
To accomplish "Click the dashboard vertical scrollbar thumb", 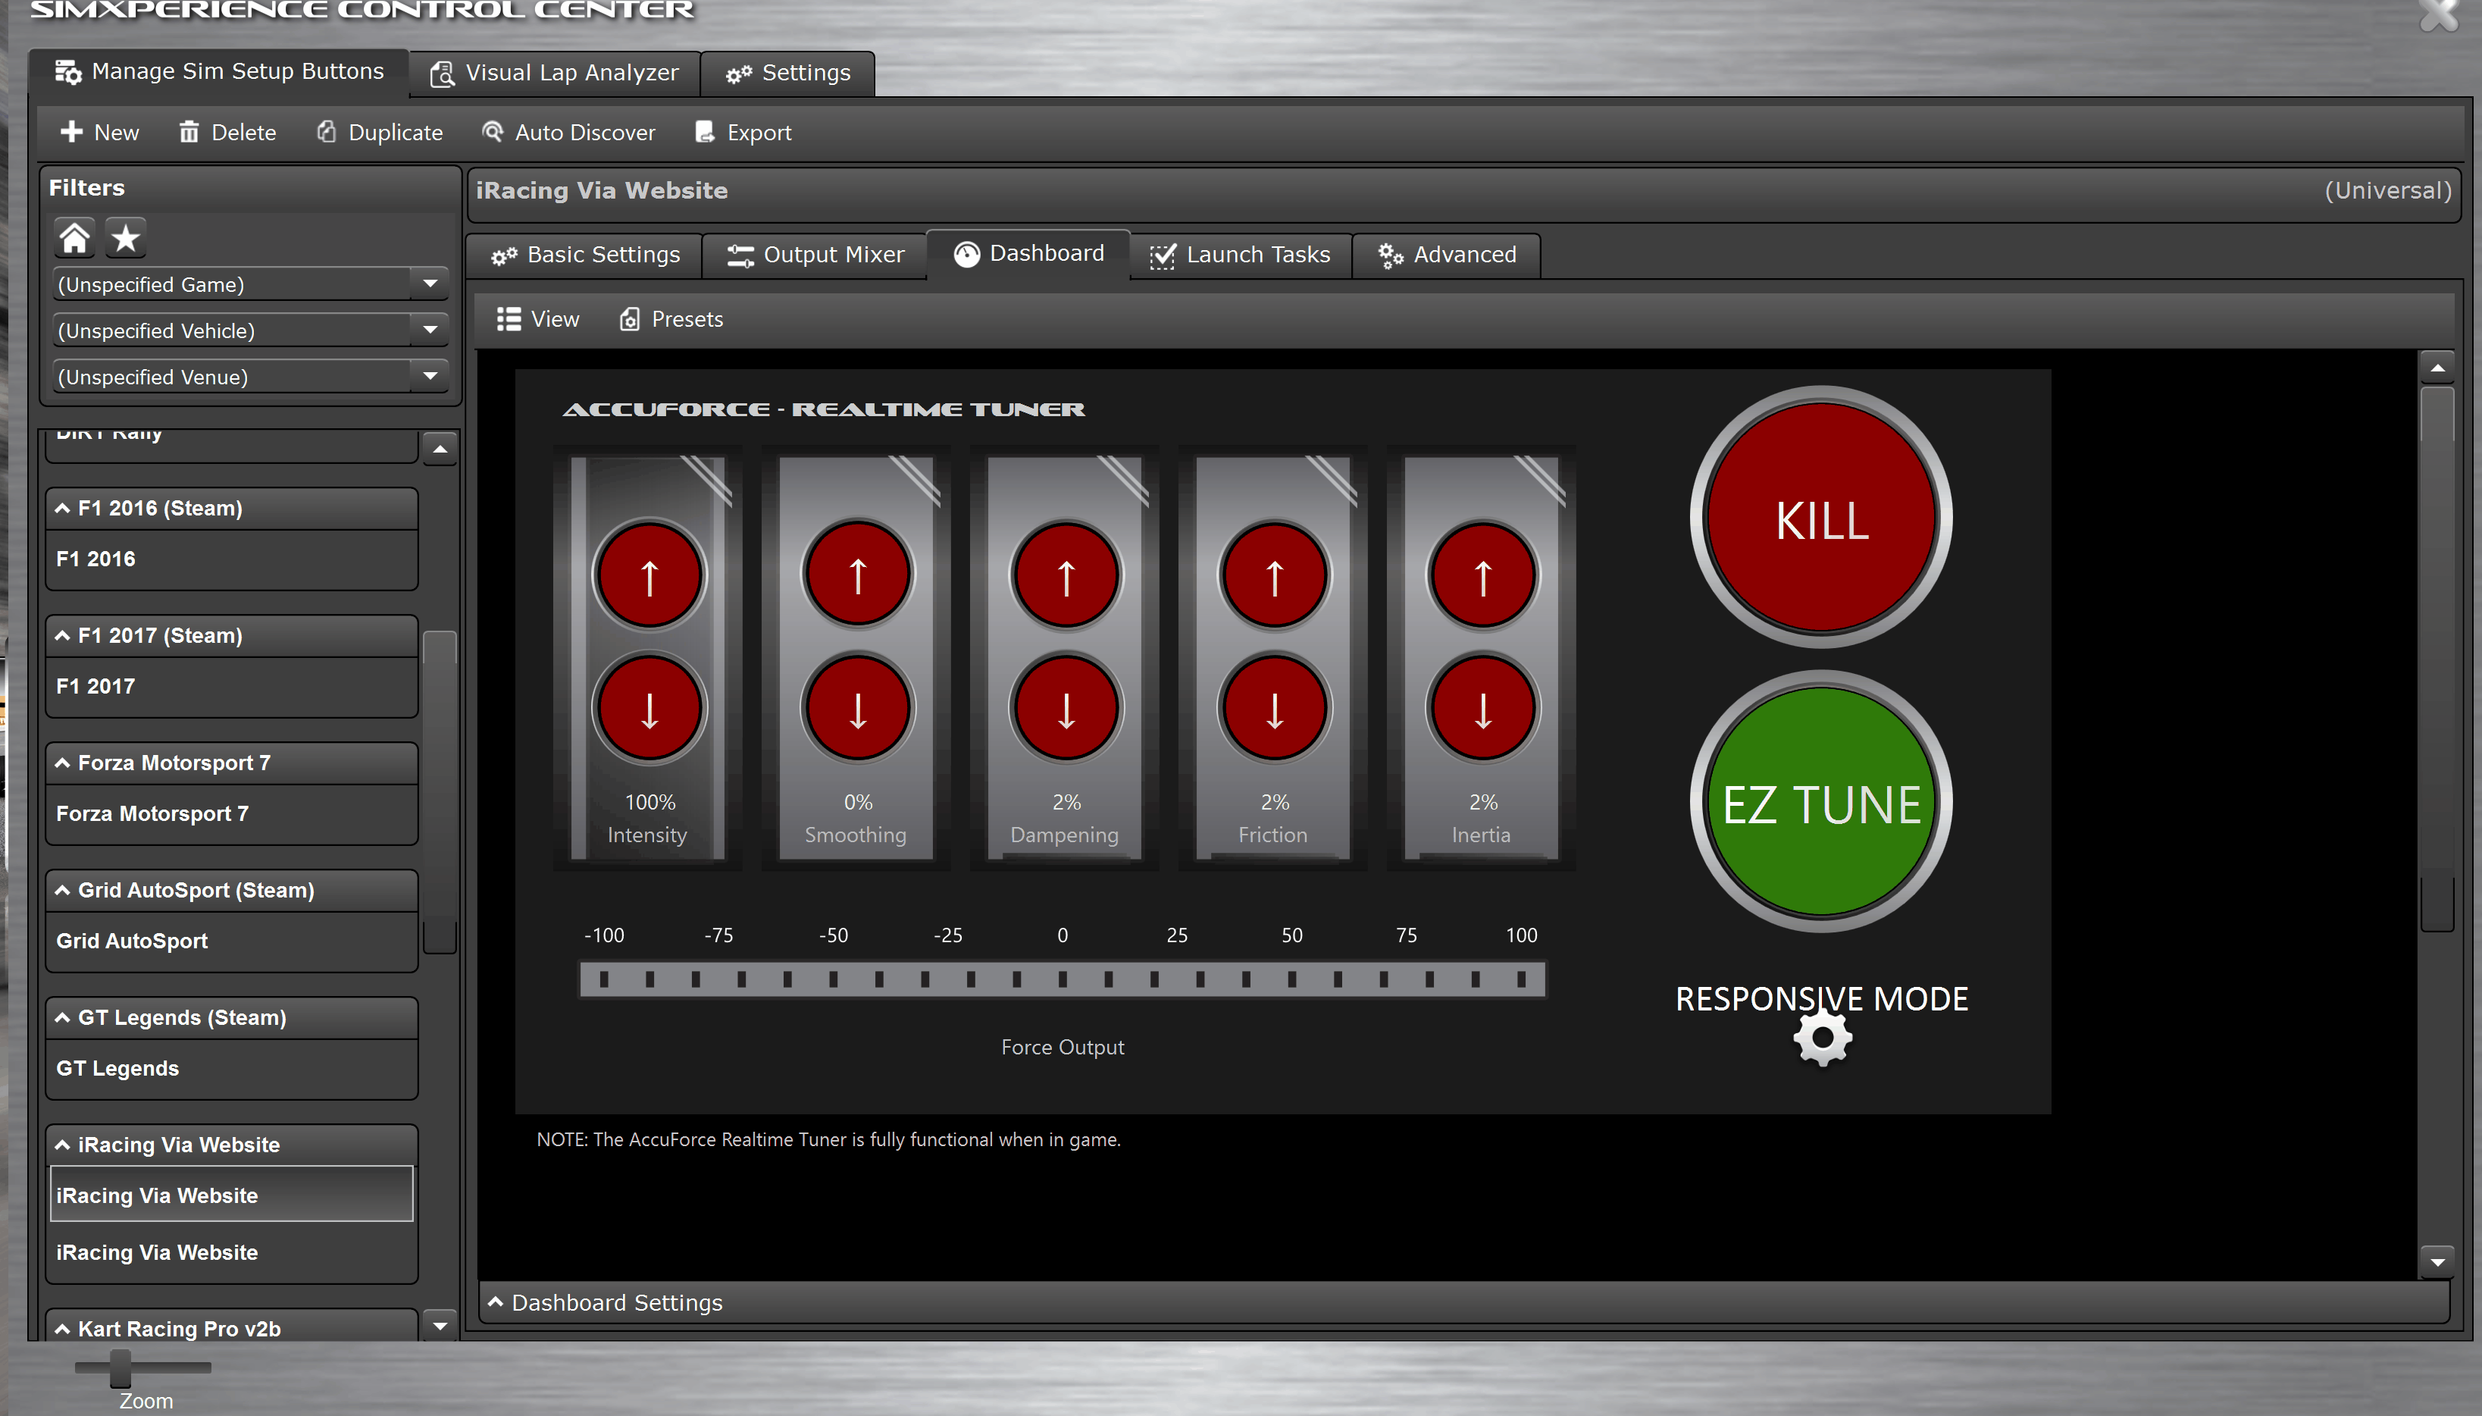I will [x=2437, y=659].
